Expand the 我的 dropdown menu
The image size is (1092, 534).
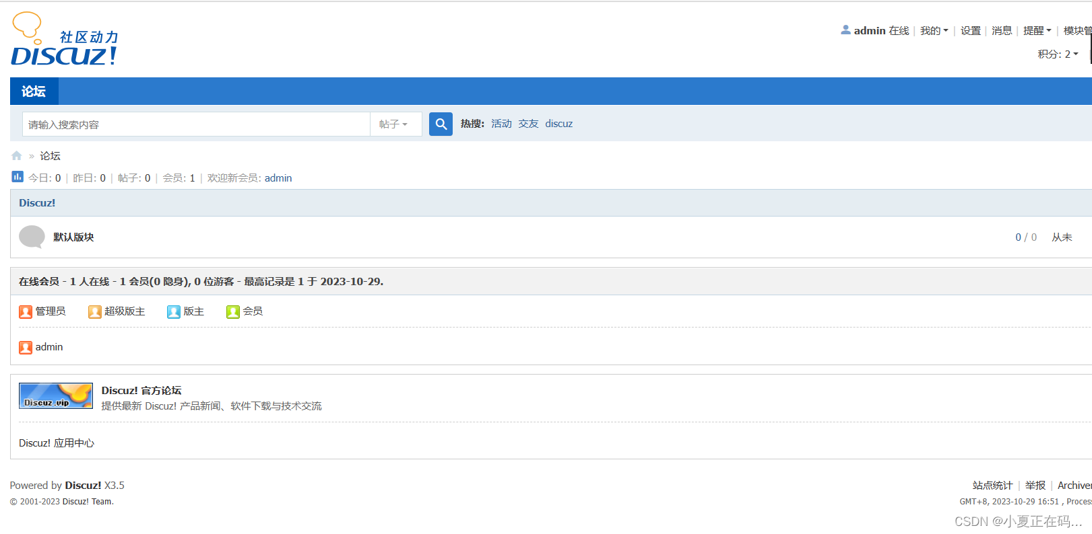coord(934,31)
